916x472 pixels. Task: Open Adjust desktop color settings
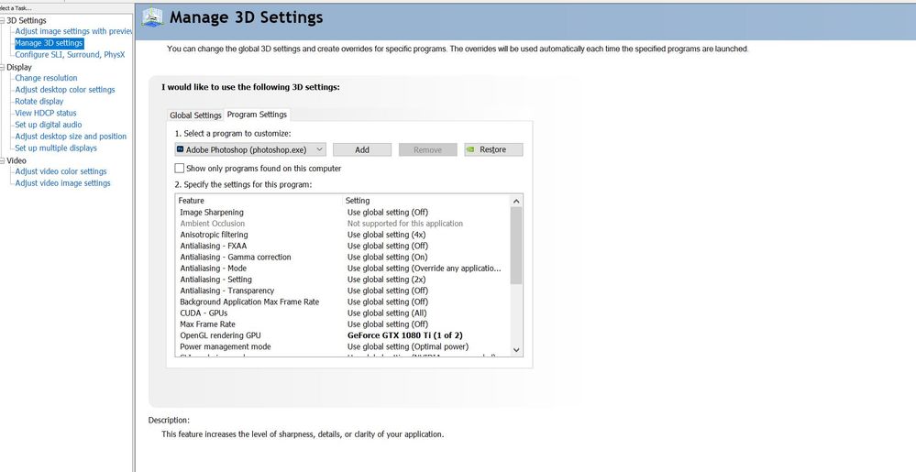(x=65, y=90)
